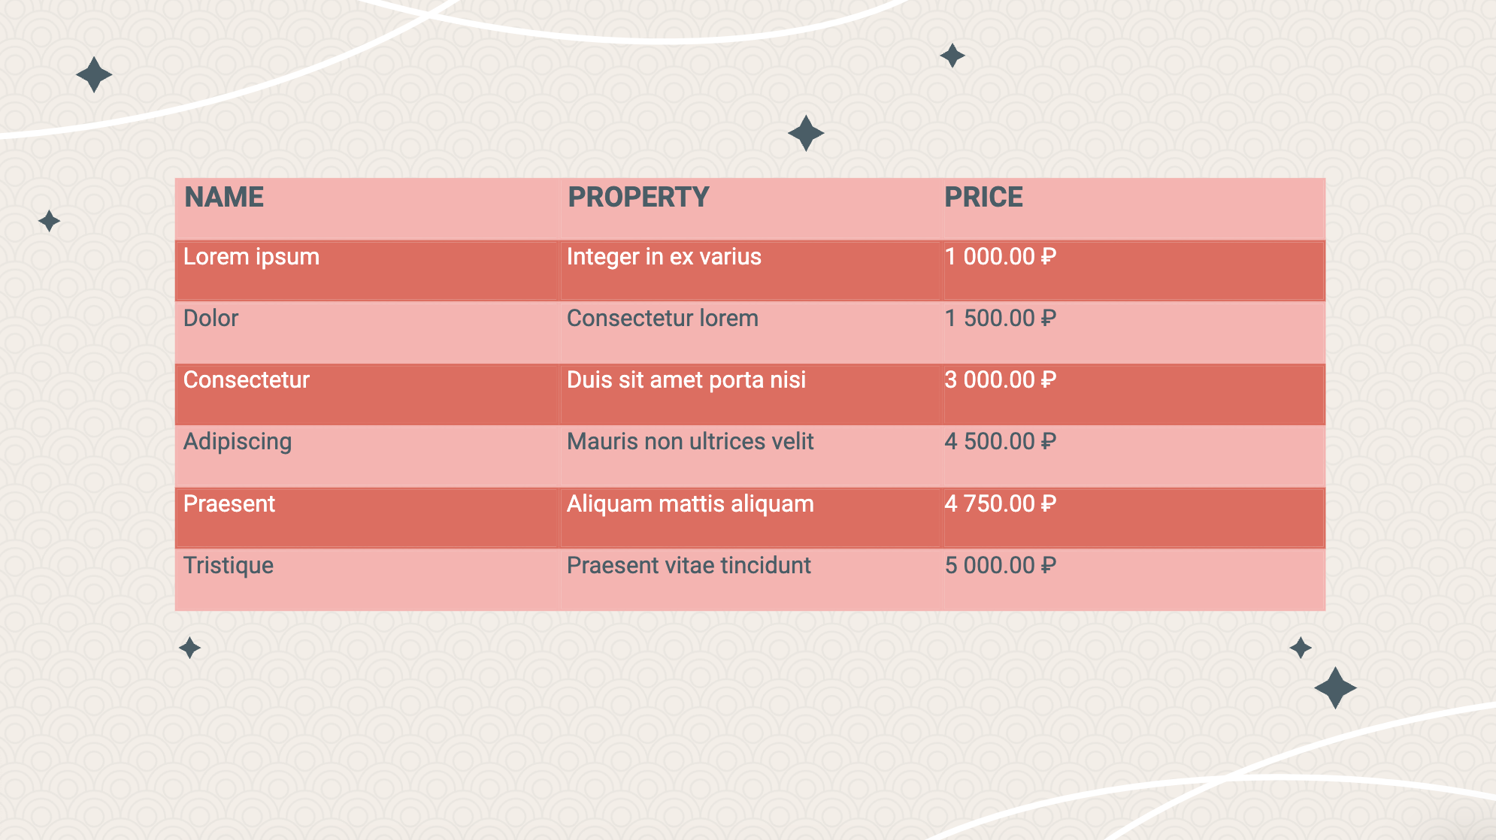Screen dimensions: 1496x840
Task: Click the Praesent vitae tincidunt cell
Action: coord(751,579)
